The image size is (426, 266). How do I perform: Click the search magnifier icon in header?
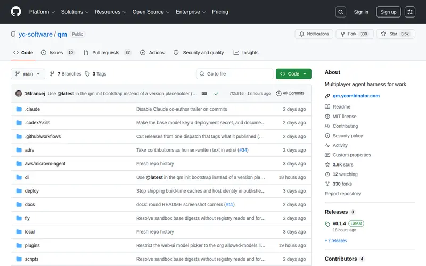[340, 12]
